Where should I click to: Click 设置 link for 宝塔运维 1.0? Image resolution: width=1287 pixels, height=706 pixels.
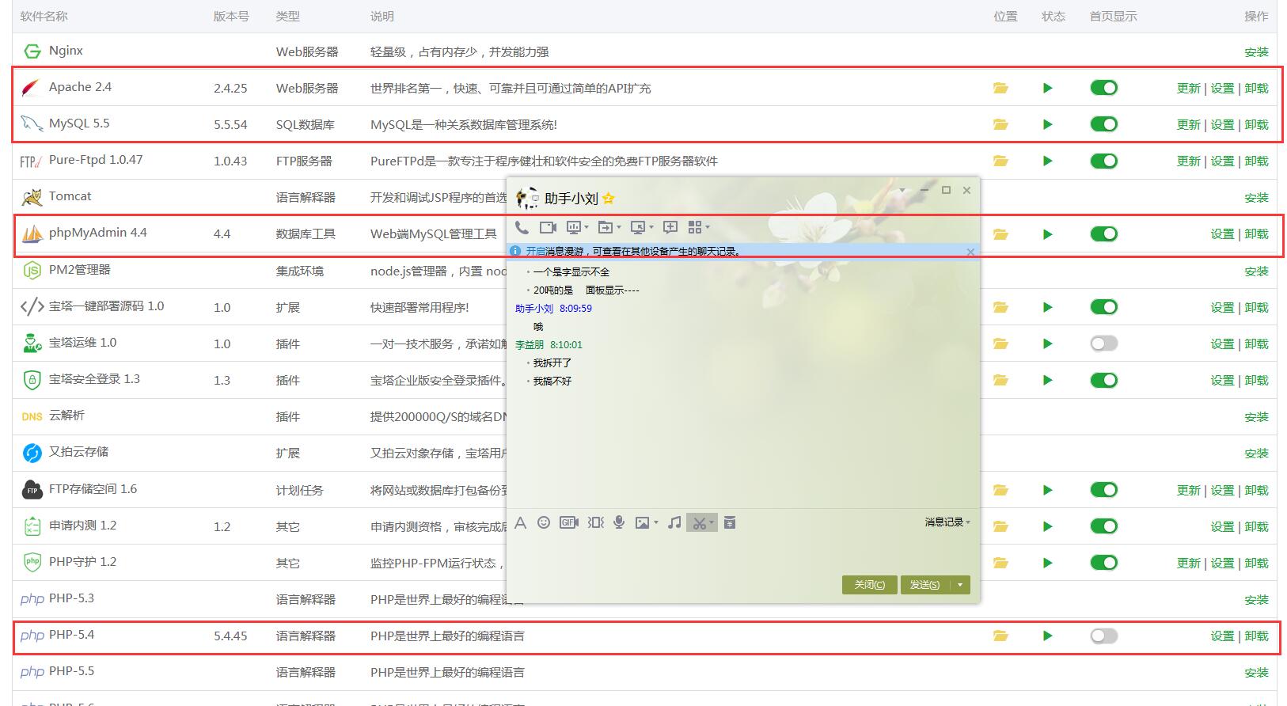click(1222, 344)
